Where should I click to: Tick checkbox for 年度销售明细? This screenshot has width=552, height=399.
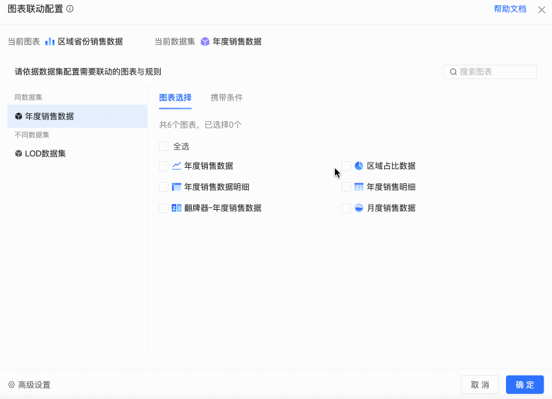click(346, 187)
